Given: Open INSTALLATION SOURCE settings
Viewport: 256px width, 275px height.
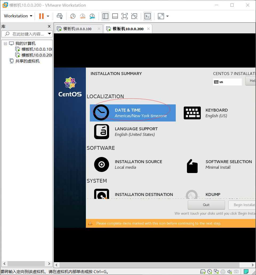Looking at the screenshot, I should click(x=128, y=164).
